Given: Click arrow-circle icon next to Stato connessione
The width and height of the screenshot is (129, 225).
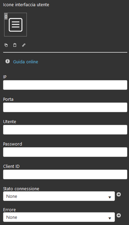Looking at the screenshot, I should pyautogui.click(x=119, y=194).
